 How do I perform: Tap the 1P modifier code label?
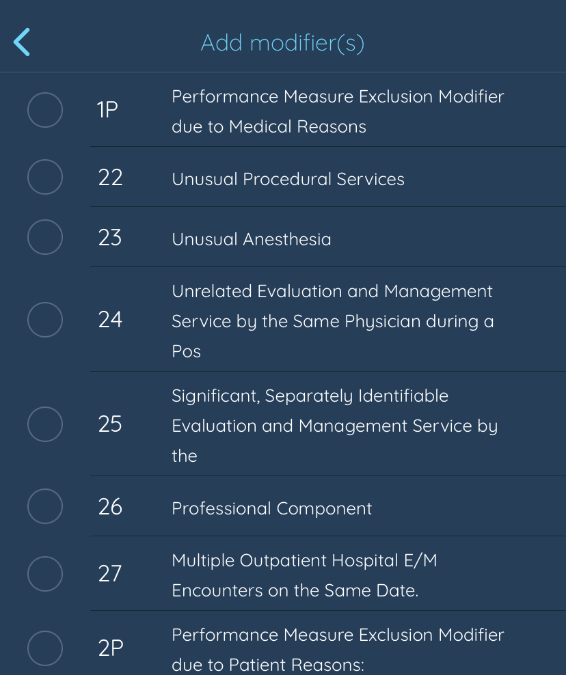[108, 110]
